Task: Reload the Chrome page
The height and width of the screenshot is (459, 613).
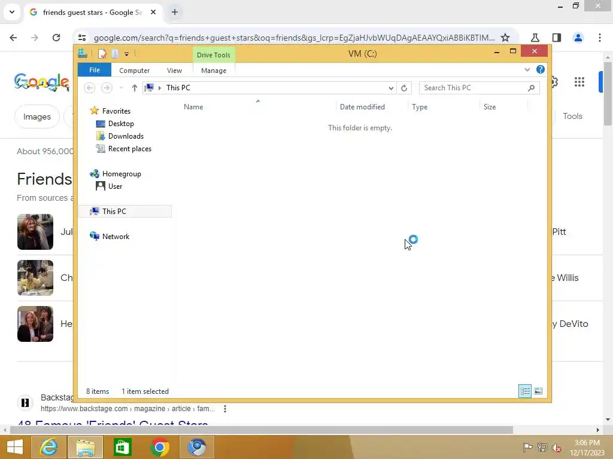Action: 56,38
